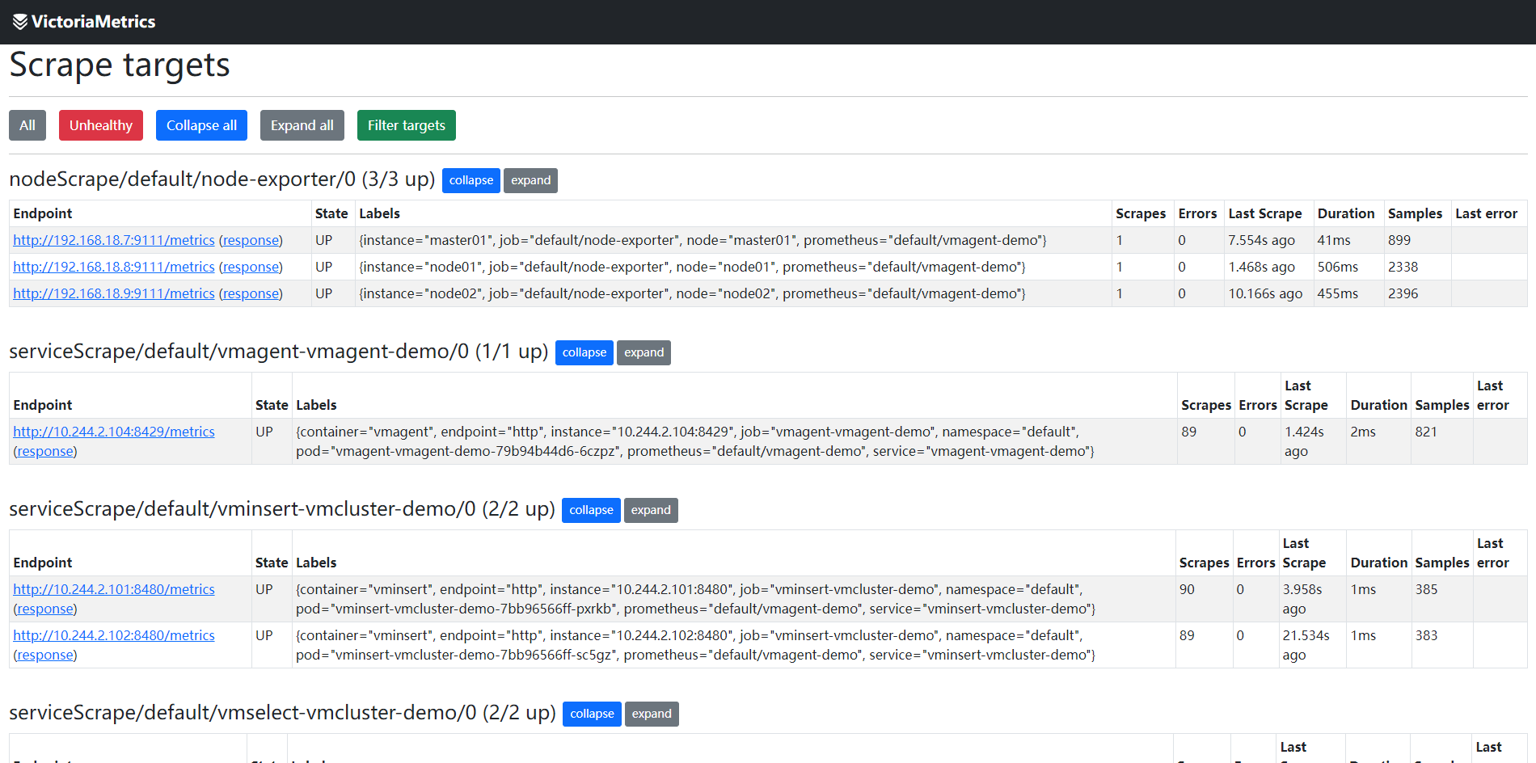Filter to Unhealthy targets

pyautogui.click(x=101, y=125)
